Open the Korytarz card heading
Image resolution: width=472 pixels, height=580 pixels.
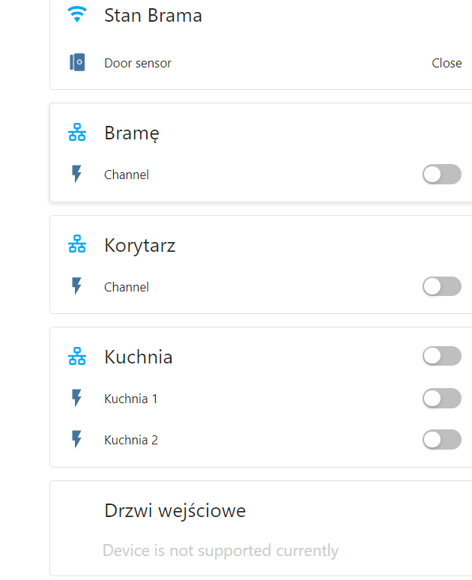pyautogui.click(x=140, y=246)
